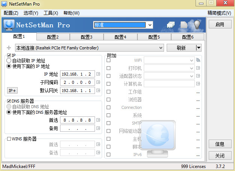Click the 启用 button

coord(220,24)
